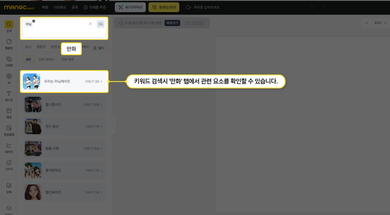390x215 pixels.
Task: Open the 파일 menu
Action: [45, 7]
